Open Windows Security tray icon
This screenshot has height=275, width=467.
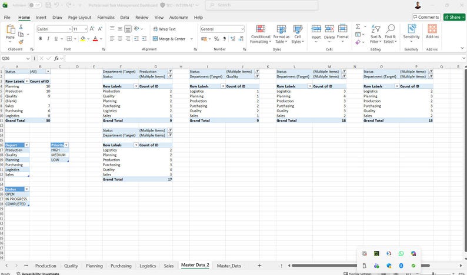click(389, 266)
